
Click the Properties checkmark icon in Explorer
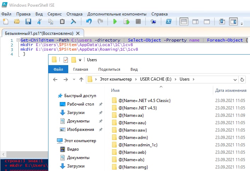pyautogui.click(x=66, y=60)
